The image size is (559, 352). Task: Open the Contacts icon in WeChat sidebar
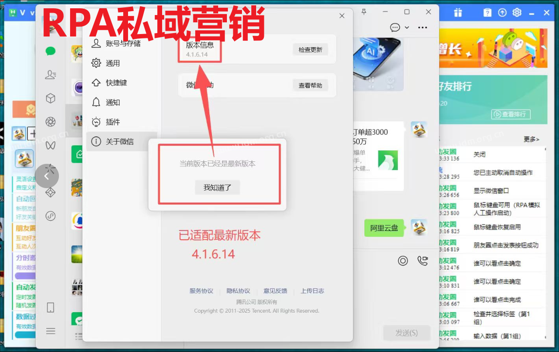(51, 74)
